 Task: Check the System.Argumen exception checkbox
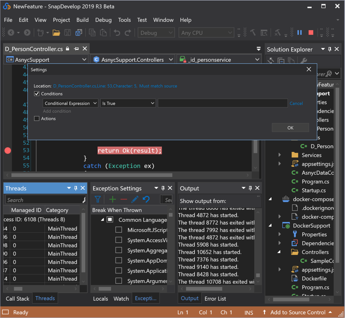coord(119,281)
